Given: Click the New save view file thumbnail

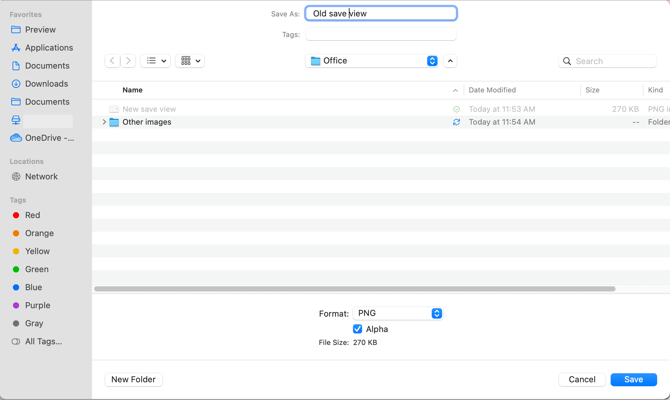Looking at the screenshot, I should [114, 109].
